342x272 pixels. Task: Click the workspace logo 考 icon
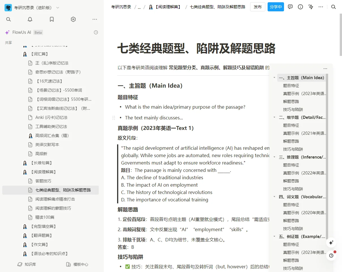[8, 8]
